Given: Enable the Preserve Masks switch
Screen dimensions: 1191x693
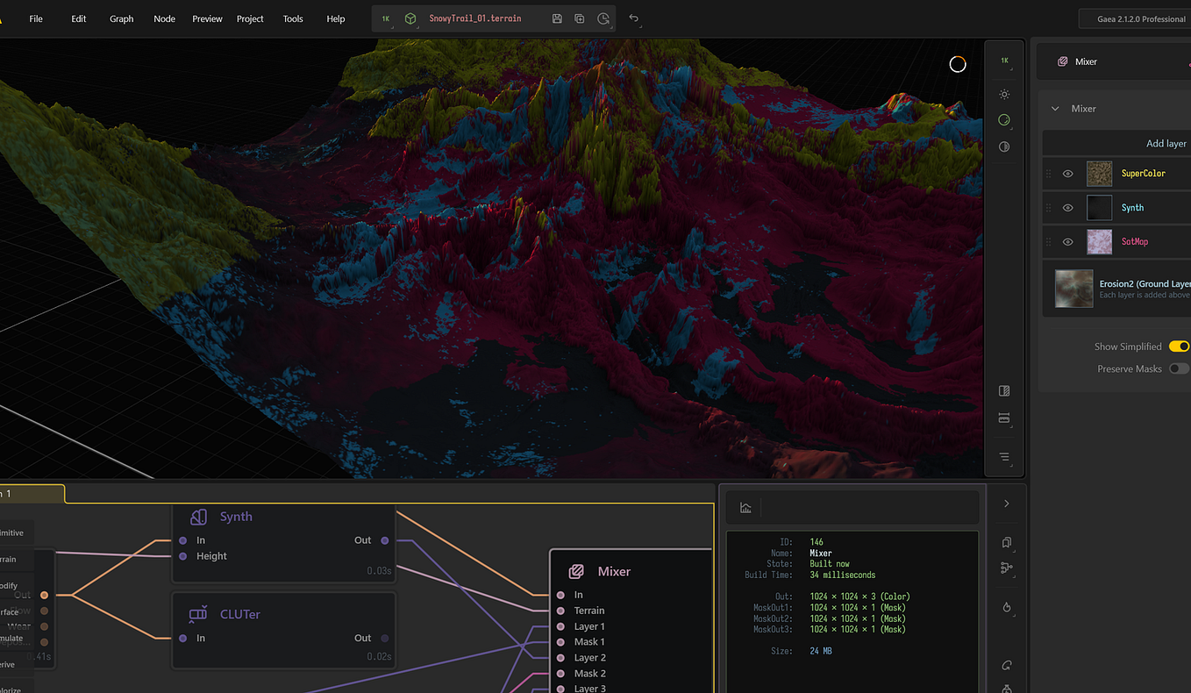Looking at the screenshot, I should (x=1179, y=368).
